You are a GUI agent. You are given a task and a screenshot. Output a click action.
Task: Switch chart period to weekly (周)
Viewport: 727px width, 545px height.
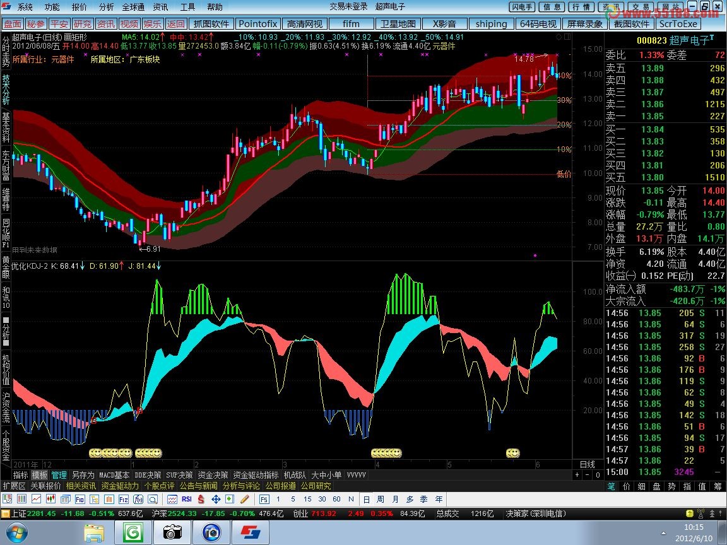(381, 499)
